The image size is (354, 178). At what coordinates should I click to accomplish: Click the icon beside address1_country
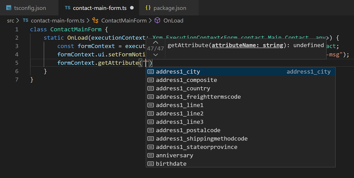tap(151, 88)
